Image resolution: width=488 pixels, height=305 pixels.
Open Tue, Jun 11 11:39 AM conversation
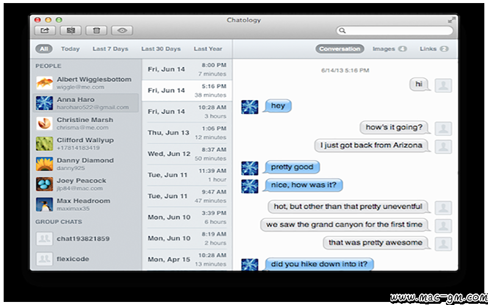coord(187,175)
